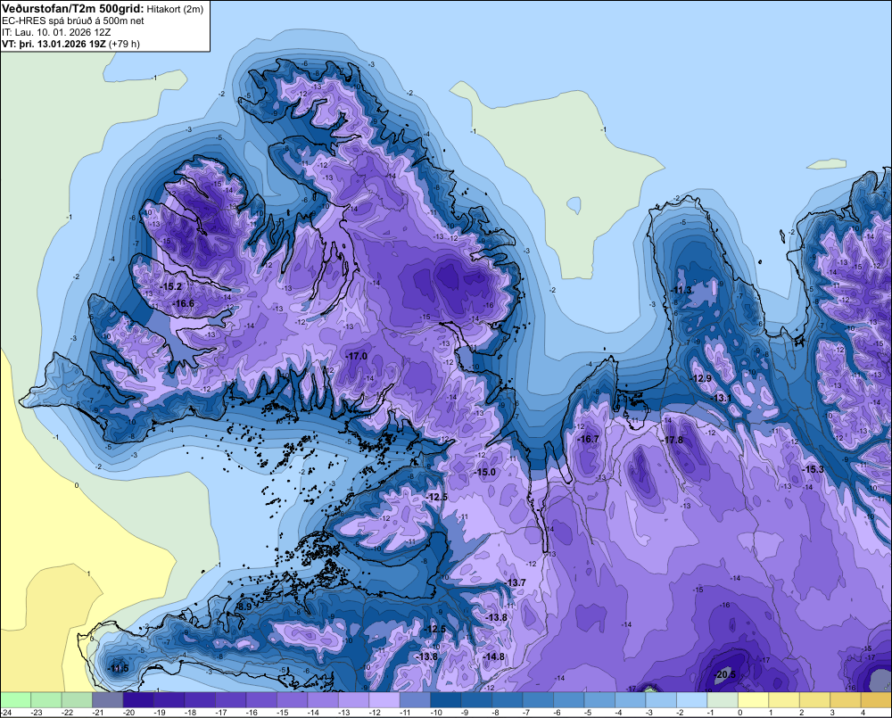Click the legend scale label -6

(557, 713)
